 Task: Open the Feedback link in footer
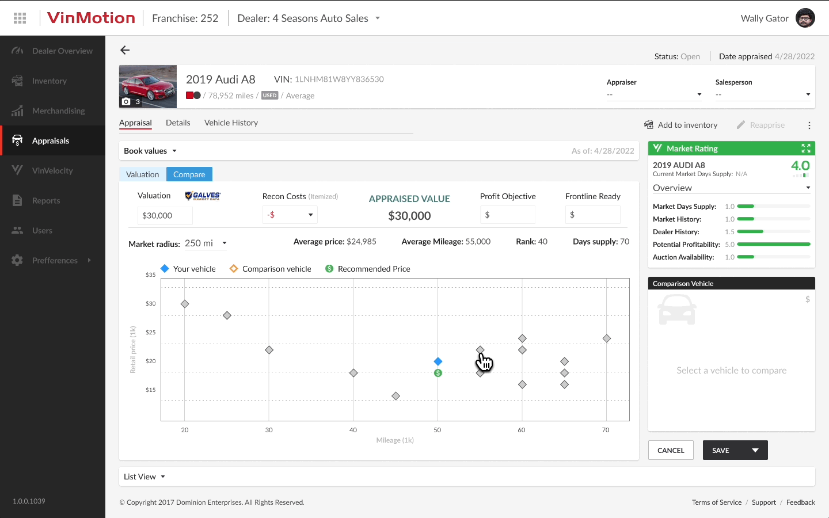[x=800, y=502]
